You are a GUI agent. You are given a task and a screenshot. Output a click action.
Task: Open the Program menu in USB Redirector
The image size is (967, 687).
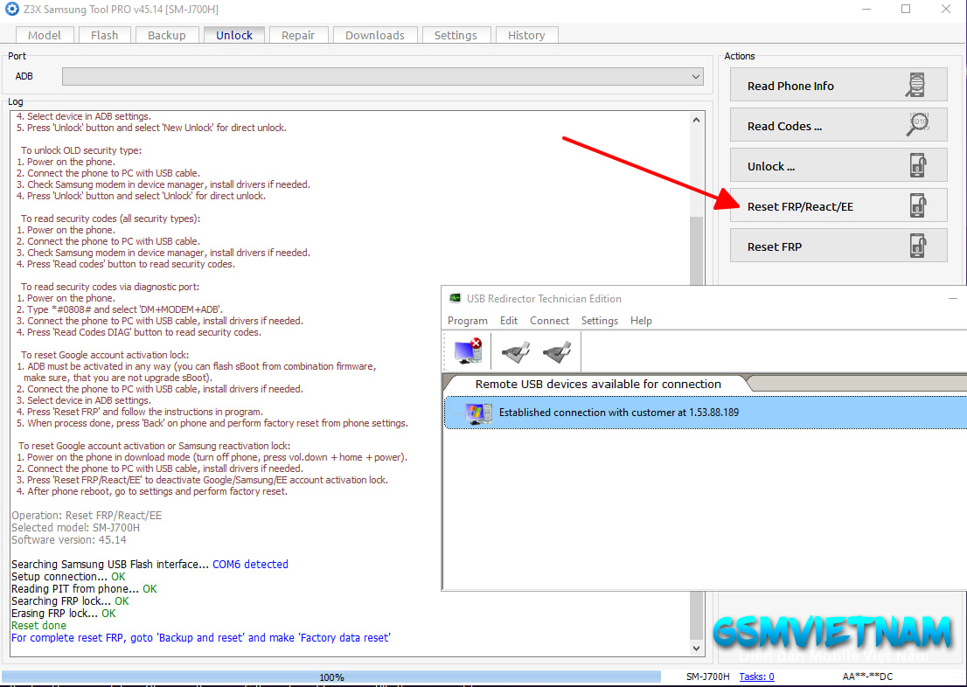point(468,321)
